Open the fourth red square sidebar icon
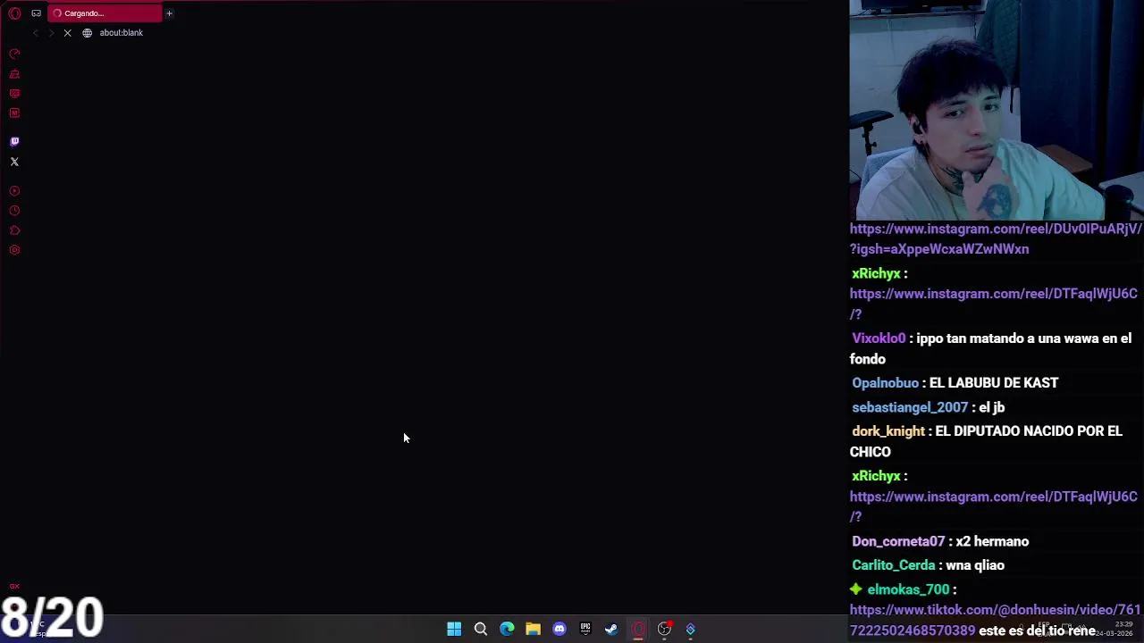The image size is (1144, 643). (14, 113)
